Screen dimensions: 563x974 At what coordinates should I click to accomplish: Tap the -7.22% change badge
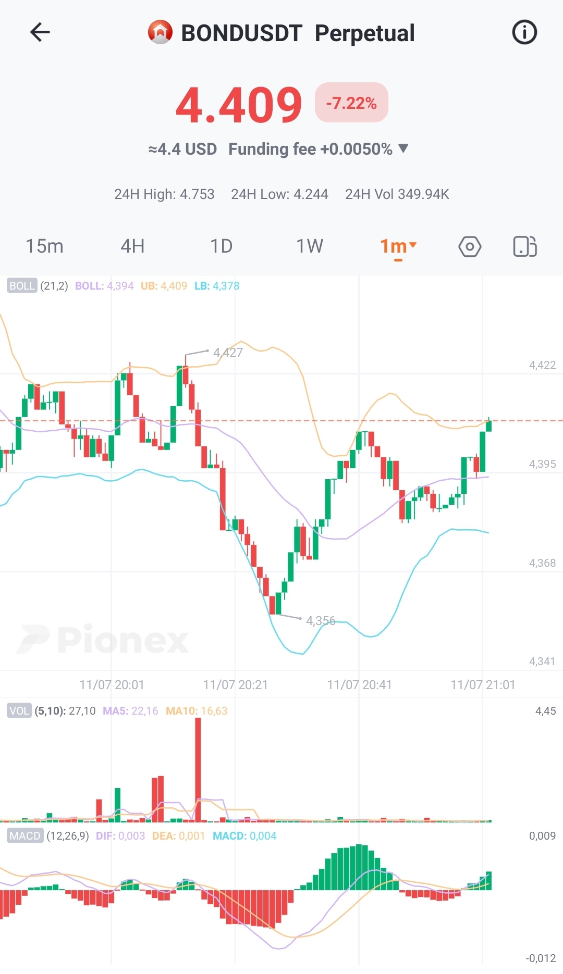pos(351,103)
